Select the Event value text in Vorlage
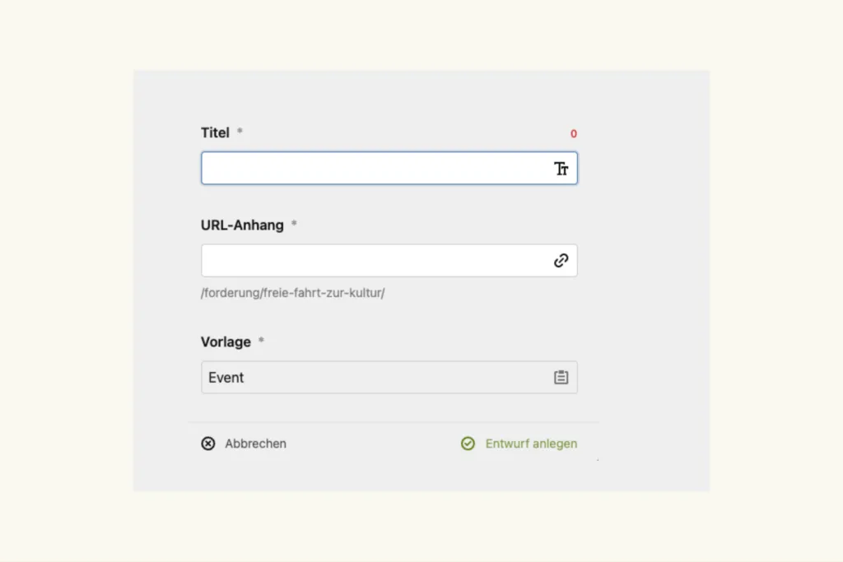 point(226,378)
